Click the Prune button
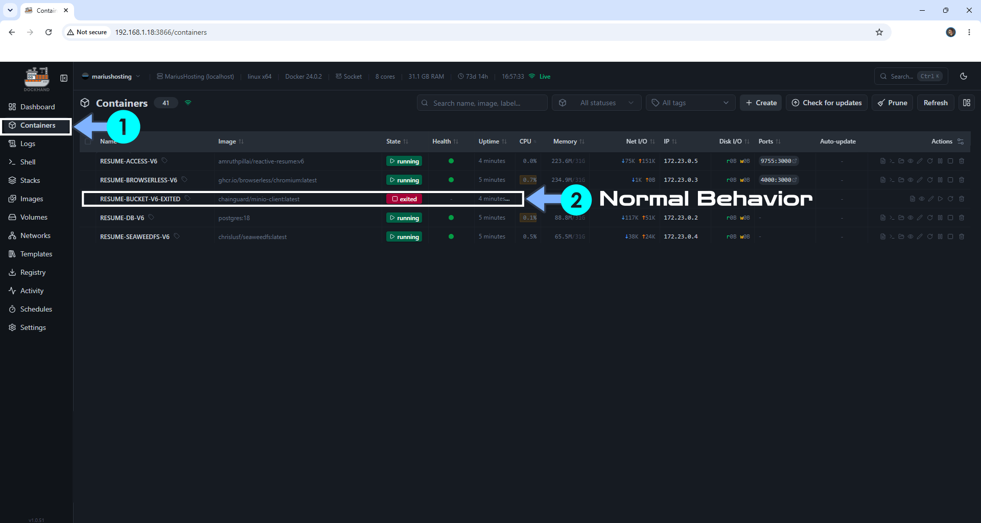Image resolution: width=981 pixels, height=523 pixels. click(x=892, y=103)
